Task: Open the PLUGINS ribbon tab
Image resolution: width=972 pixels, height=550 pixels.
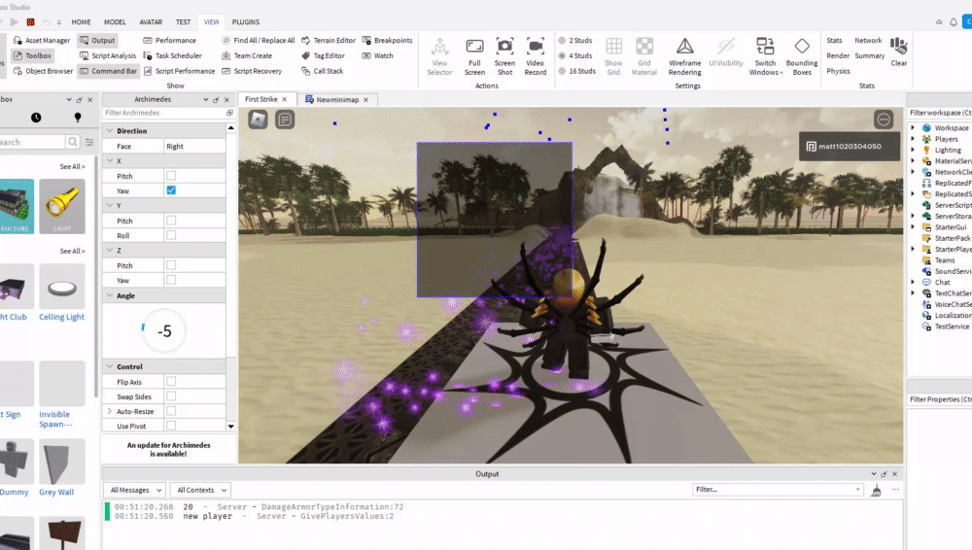Action: [246, 21]
